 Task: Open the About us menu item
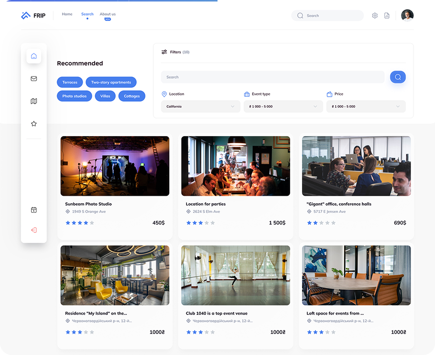[x=107, y=14]
